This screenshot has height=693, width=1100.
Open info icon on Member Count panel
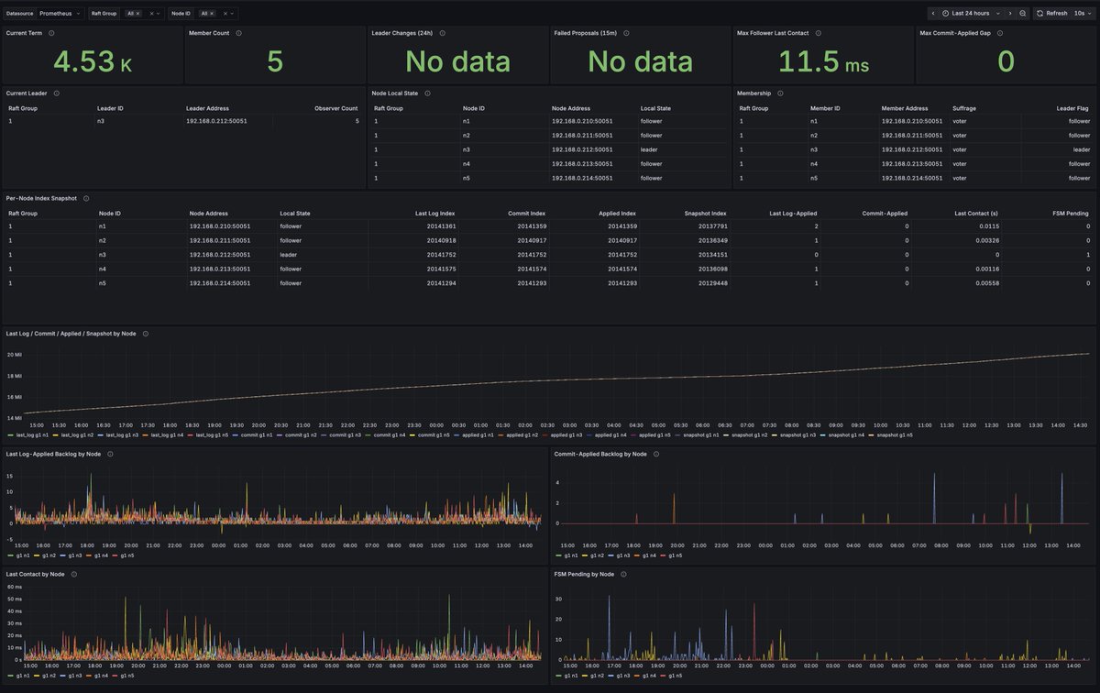point(238,33)
